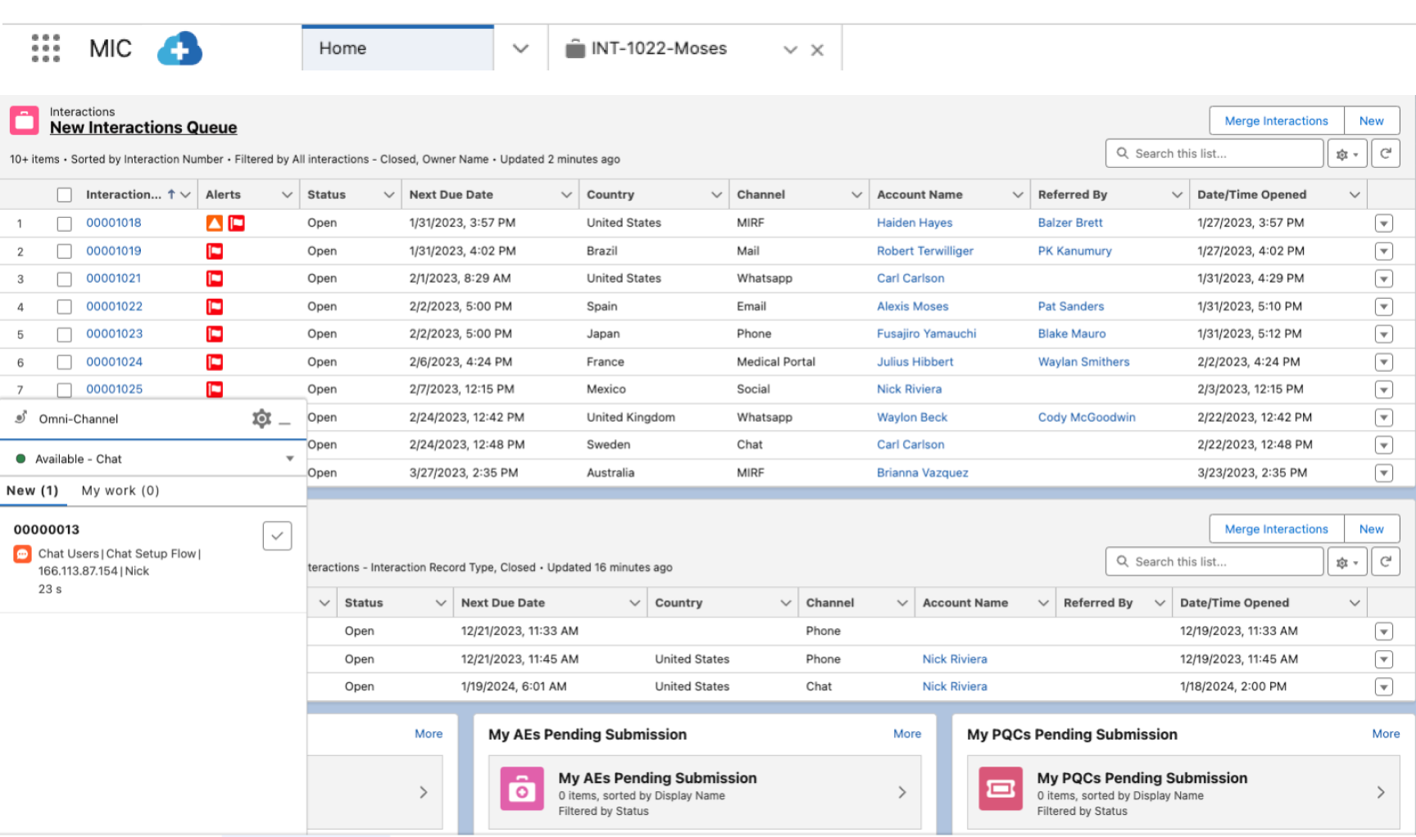Close the INT-1022-Moses tab
This screenshot has height=837, width=1416.
tap(817, 50)
